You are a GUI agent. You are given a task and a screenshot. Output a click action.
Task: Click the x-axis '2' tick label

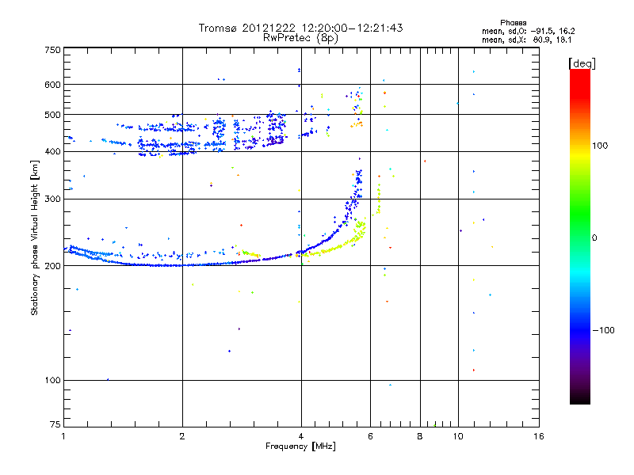[x=182, y=436]
